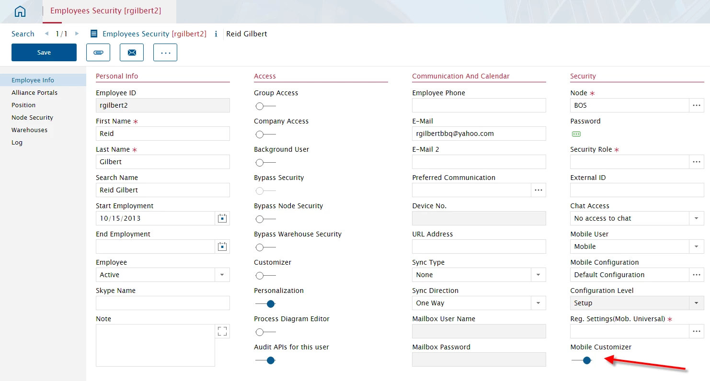Turn off the Personalization toggle
This screenshot has height=381, width=710.
tap(265, 304)
